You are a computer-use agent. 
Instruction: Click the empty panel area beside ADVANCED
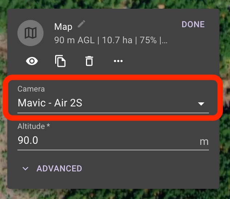pos(149,168)
